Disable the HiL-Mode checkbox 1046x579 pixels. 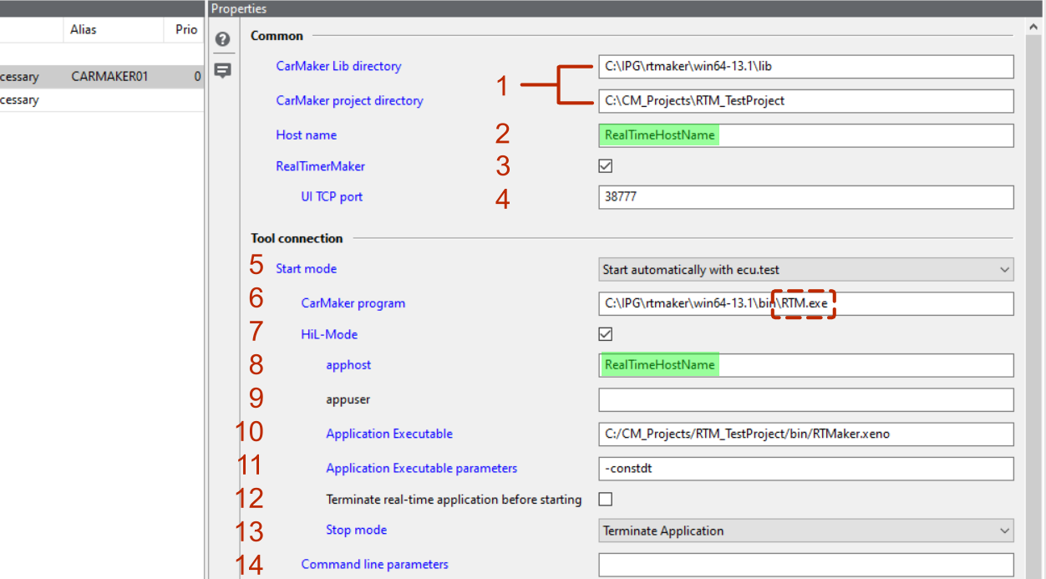click(606, 334)
